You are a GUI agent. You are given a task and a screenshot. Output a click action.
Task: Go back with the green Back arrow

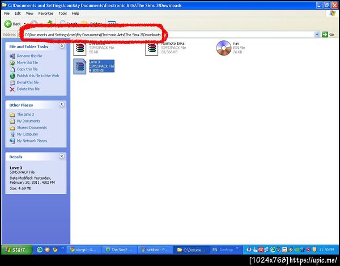pos(8,24)
